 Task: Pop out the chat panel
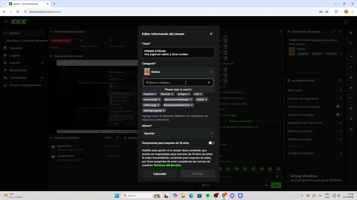click(281, 32)
